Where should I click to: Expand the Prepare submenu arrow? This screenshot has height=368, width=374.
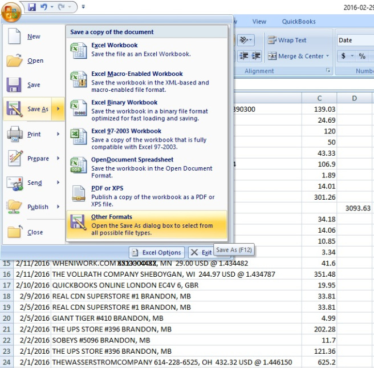click(x=58, y=159)
